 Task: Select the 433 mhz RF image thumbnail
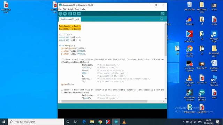point(202,66)
